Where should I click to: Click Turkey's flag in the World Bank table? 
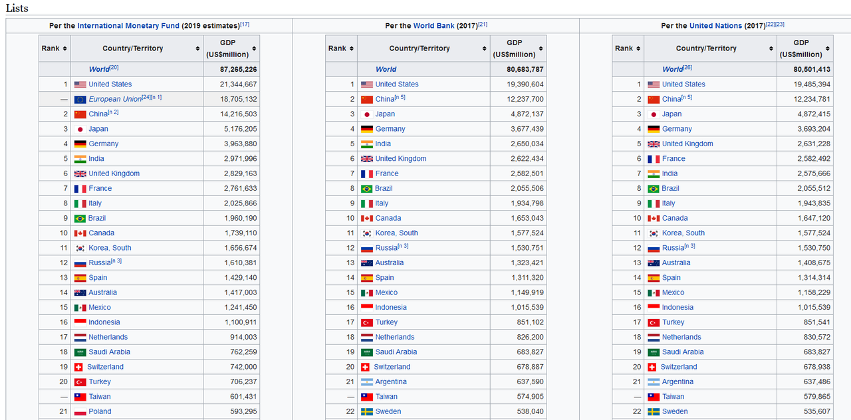coord(366,322)
